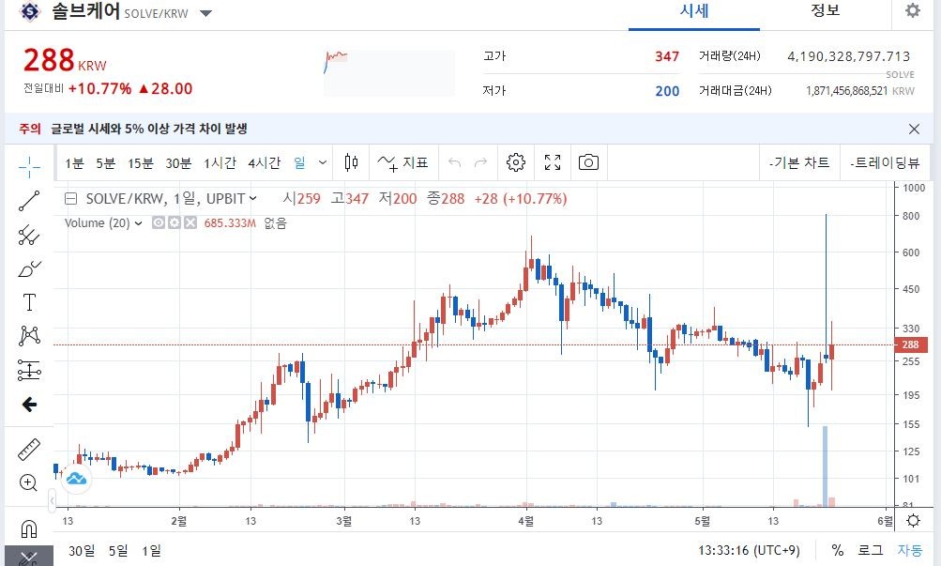This screenshot has height=566, width=941.
Task: Click the +10.77% change percentage
Action: 99,89
